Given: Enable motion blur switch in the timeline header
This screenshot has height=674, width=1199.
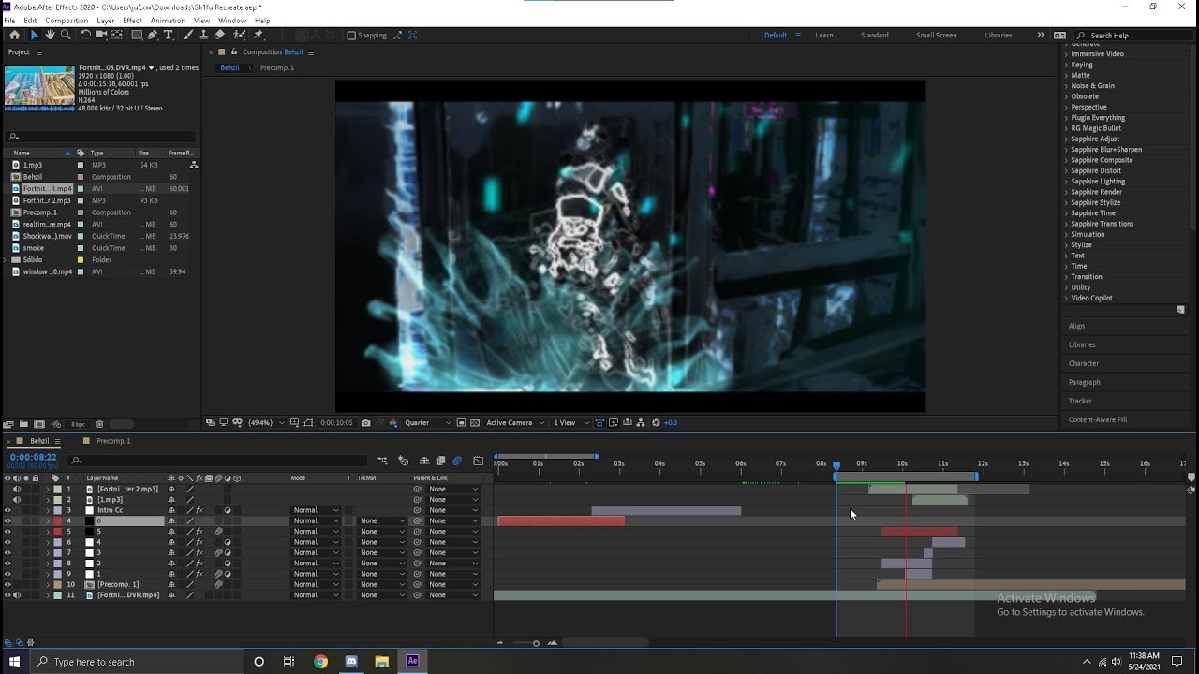Looking at the screenshot, I should pos(457,461).
